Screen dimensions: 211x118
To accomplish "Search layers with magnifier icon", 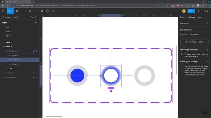I will click(x=3, y=17).
